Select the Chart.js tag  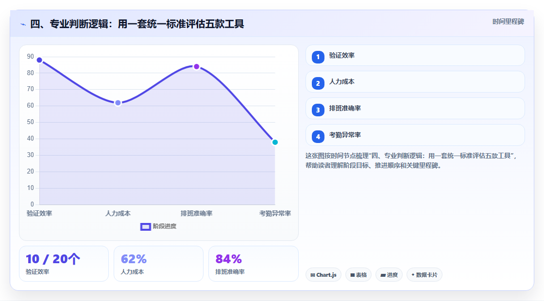(323, 275)
